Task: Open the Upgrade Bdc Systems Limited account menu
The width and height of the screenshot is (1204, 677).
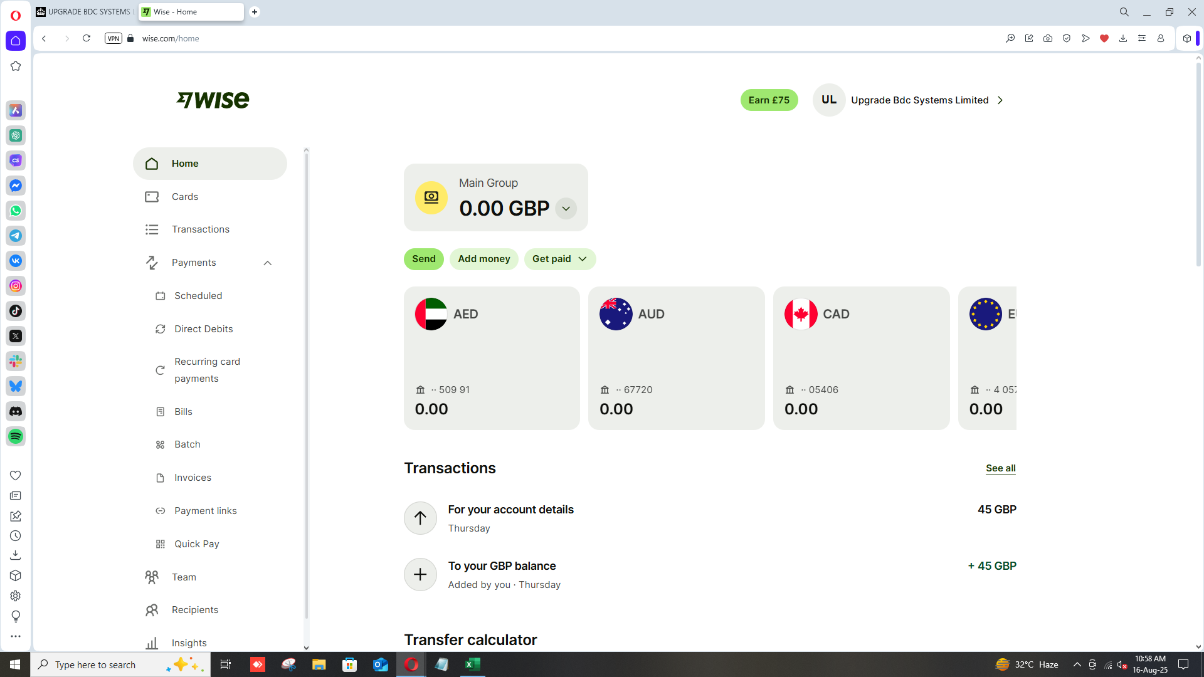Action: 927,100
